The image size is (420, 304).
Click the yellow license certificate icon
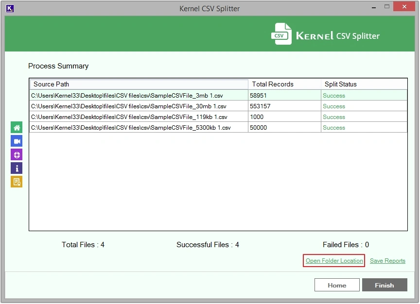coord(17,182)
